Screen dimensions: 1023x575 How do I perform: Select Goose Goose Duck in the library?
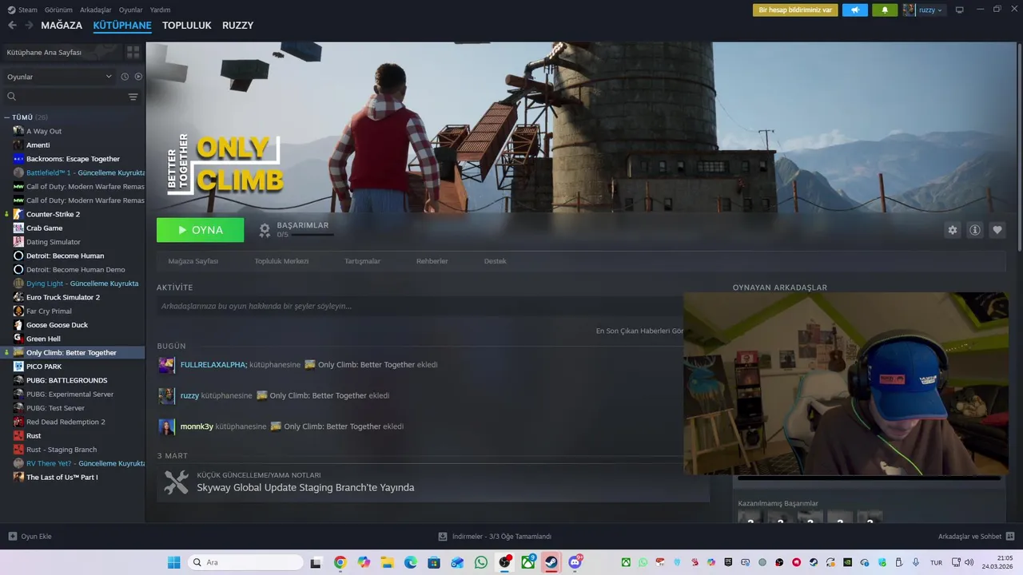tap(57, 325)
